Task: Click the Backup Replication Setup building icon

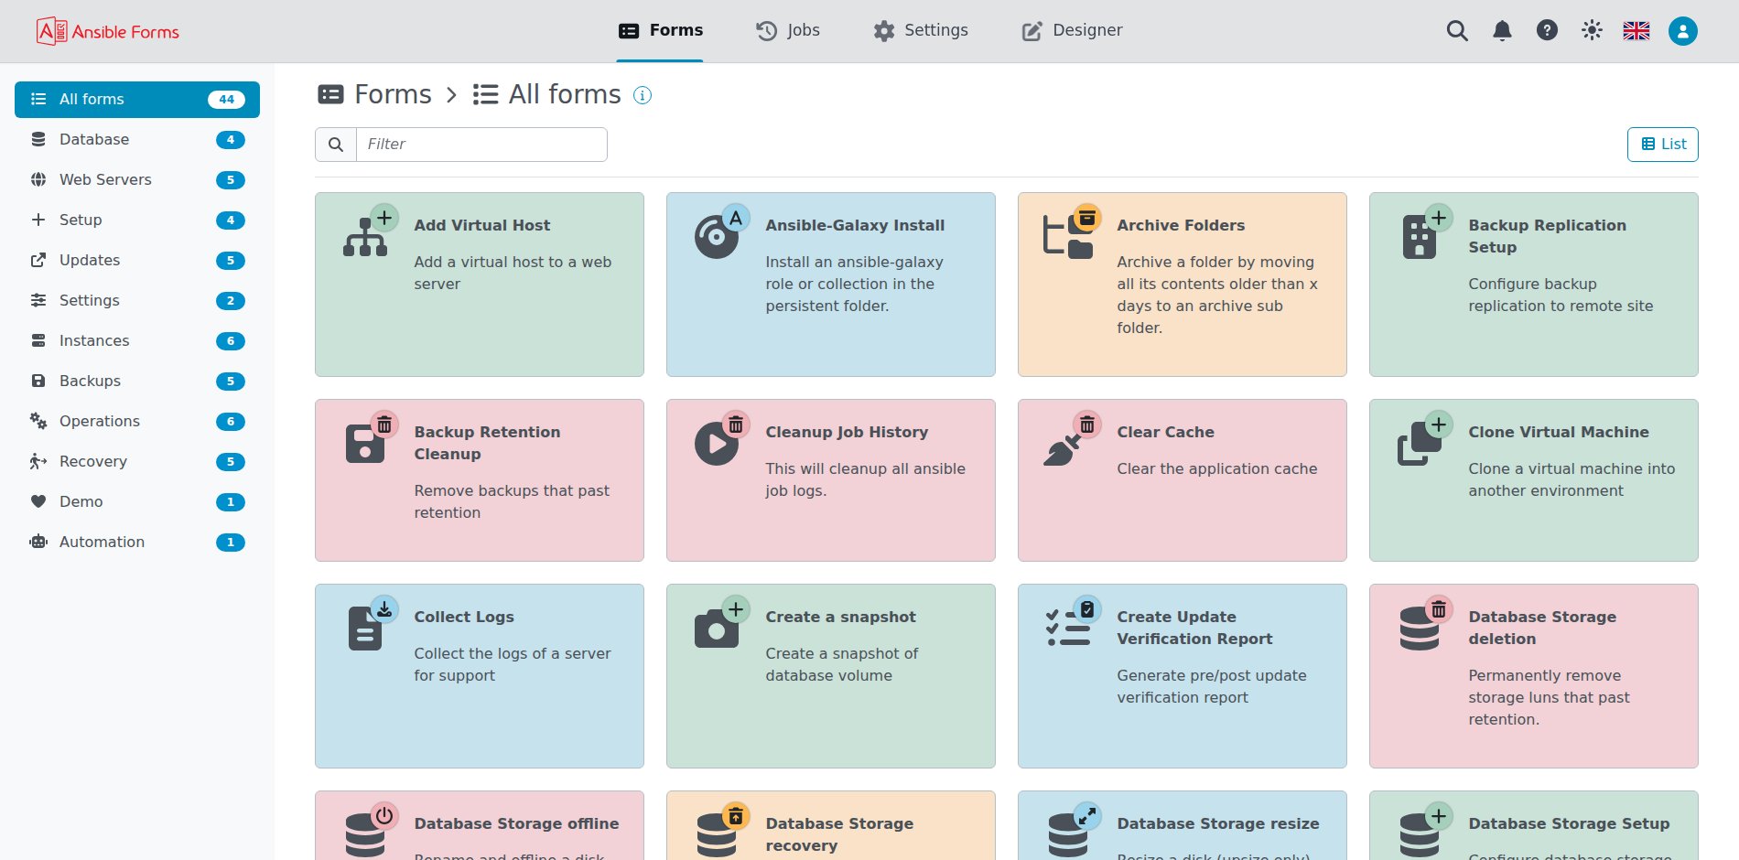Action: pos(1420,237)
